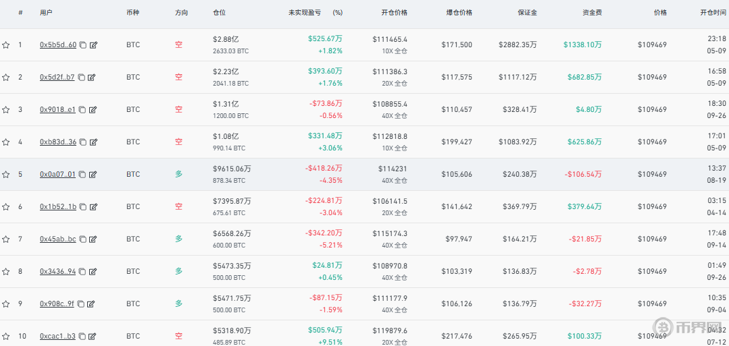Visit the user address link 0x45ab..bc

point(57,239)
